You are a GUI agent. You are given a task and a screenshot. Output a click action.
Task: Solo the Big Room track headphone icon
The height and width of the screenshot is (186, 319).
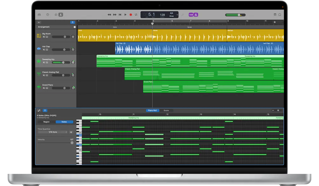(47, 37)
